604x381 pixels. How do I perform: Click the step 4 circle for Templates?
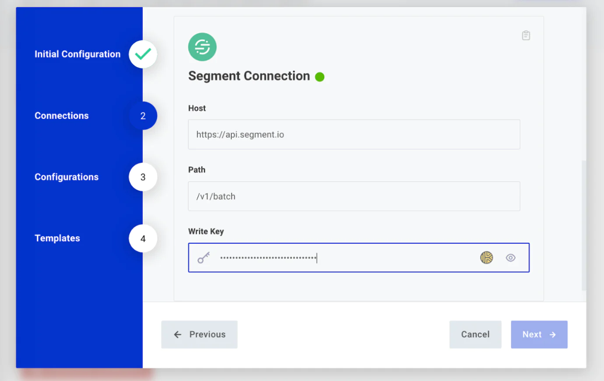pyautogui.click(x=142, y=238)
